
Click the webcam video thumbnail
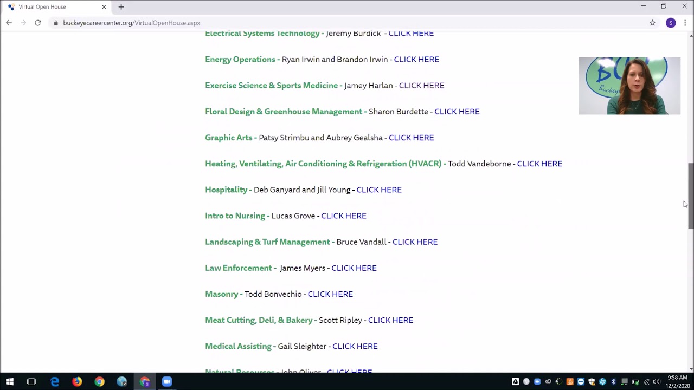[629, 86]
